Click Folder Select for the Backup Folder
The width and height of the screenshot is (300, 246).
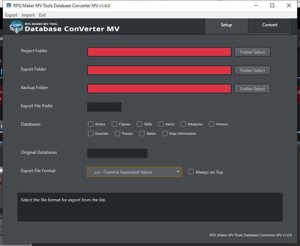click(252, 89)
